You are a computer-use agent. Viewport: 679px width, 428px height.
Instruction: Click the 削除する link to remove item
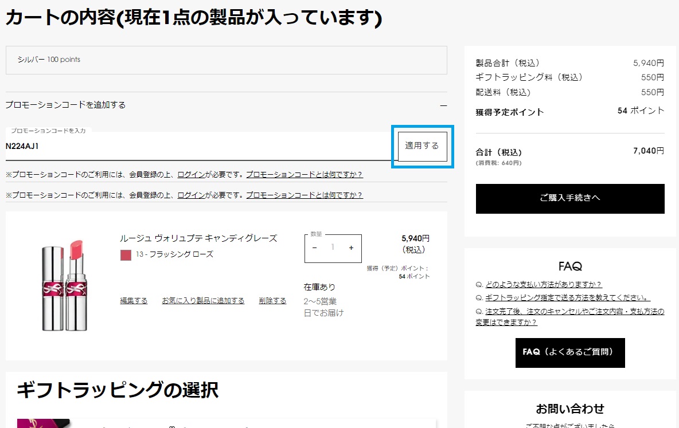[272, 300]
